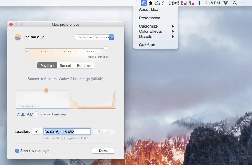Click the 'Sunset in 6 hours' status text
Screen dimensions: 252x165
(x=65, y=79)
